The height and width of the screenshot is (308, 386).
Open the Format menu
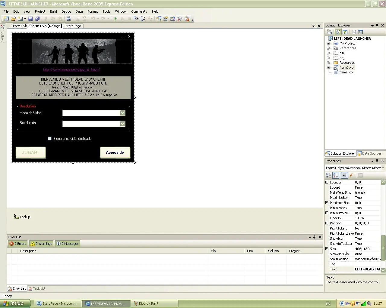click(x=93, y=11)
